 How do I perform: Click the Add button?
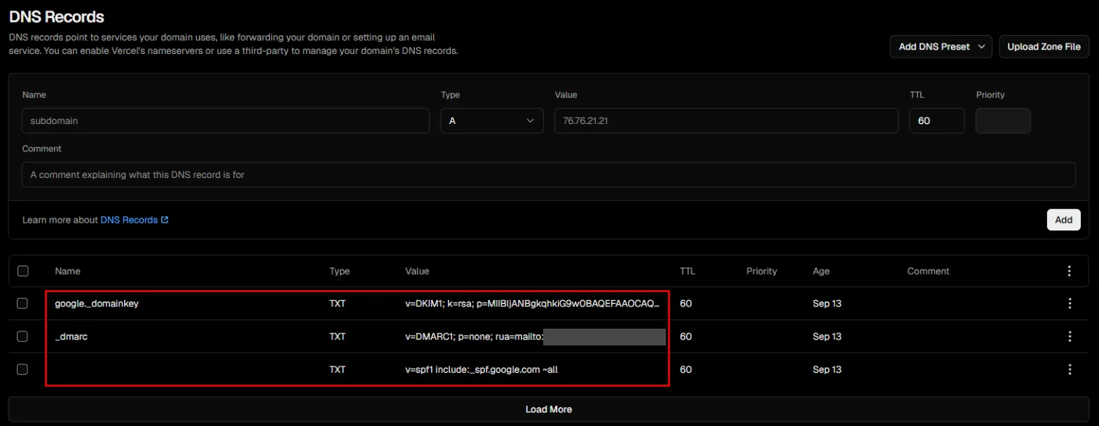click(1063, 219)
